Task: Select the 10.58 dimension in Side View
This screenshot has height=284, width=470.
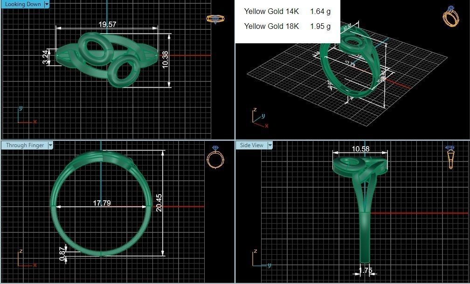Action: [360, 149]
